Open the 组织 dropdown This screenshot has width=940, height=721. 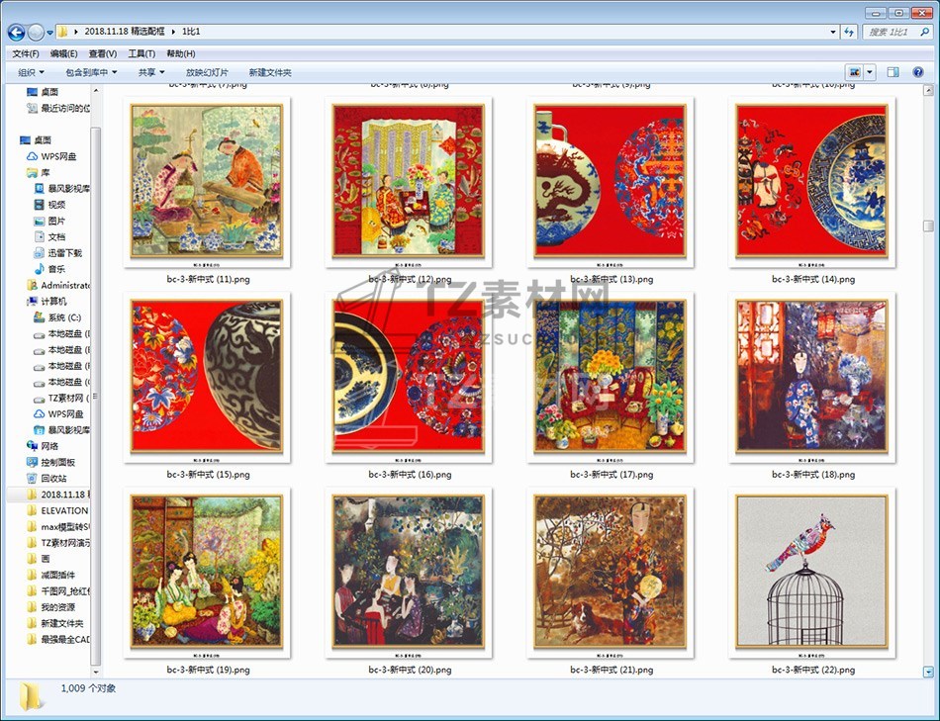pos(31,72)
